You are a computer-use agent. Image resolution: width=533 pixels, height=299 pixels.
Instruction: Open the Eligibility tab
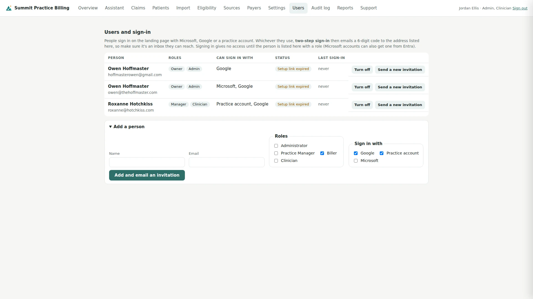click(207, 8)
